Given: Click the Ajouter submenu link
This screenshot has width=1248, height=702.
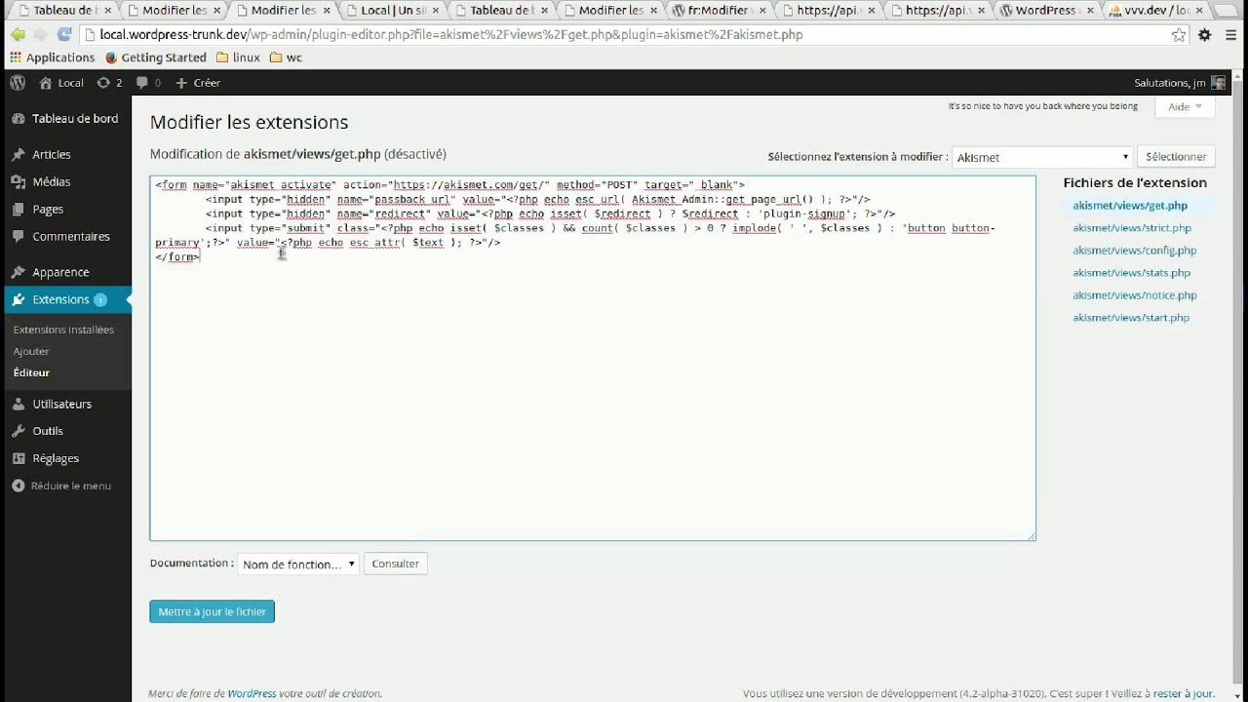Looking at the screenshot, I should pos(31,351).
